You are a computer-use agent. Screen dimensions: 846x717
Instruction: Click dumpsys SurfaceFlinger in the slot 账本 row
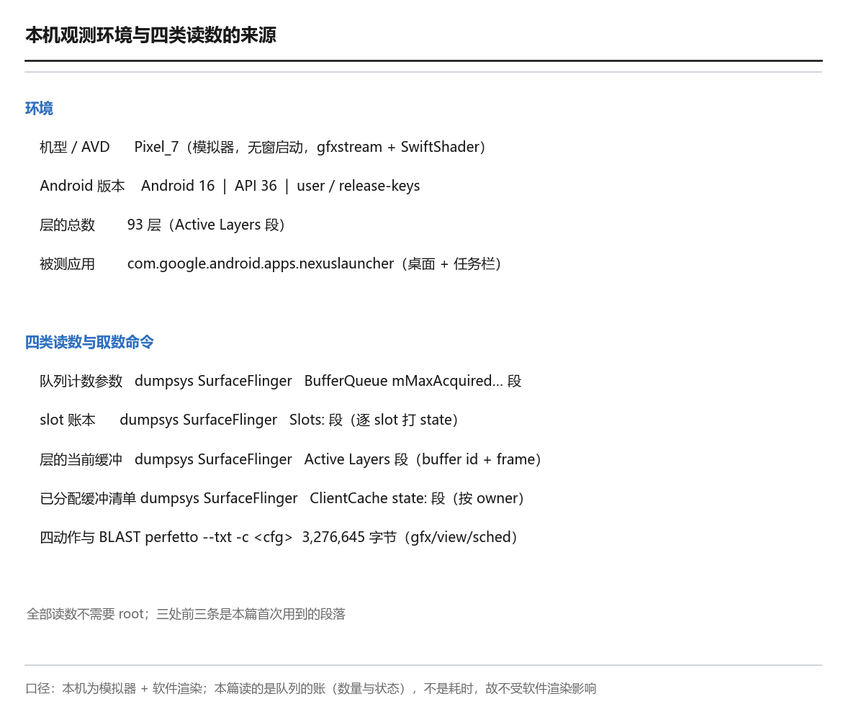coord(198,420)
